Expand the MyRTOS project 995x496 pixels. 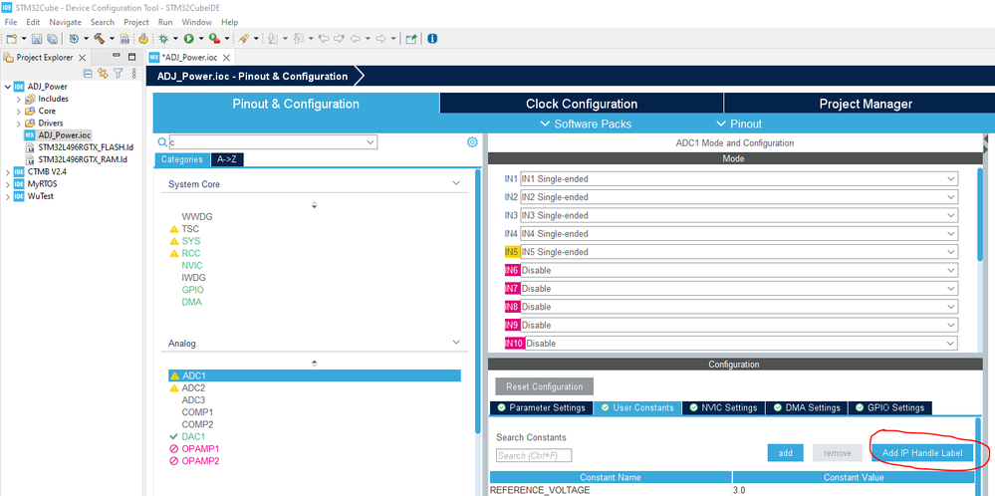7,184
